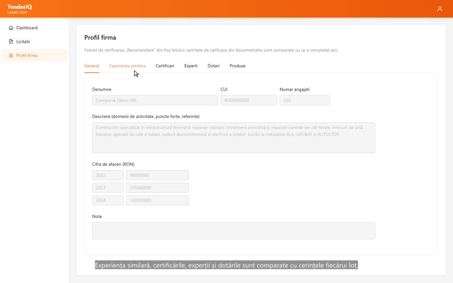Click the Dashboard home icon
The height and width of the screenshot is (283, 453).
click(x=11, y=28)
